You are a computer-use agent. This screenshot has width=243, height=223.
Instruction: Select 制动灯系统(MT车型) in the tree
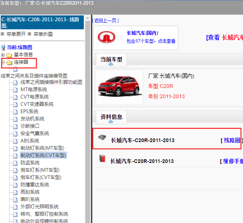tap(42, 148)
